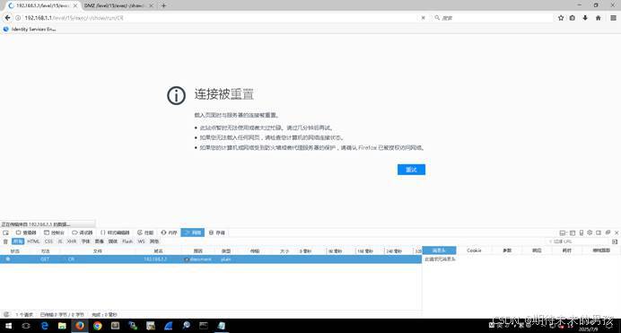Bookmark this page with the star icon
The height and width of the screenshot is (333, 621).
point(561,18)
